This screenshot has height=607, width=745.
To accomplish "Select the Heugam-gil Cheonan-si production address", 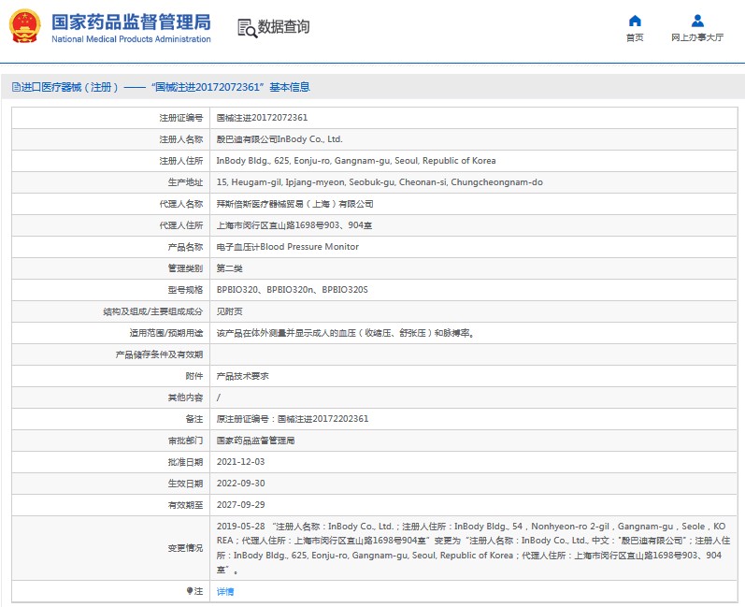I will [380, 182].
